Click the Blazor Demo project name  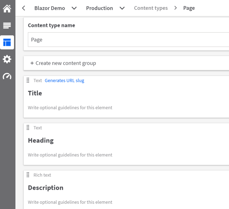tap(50, 8)
